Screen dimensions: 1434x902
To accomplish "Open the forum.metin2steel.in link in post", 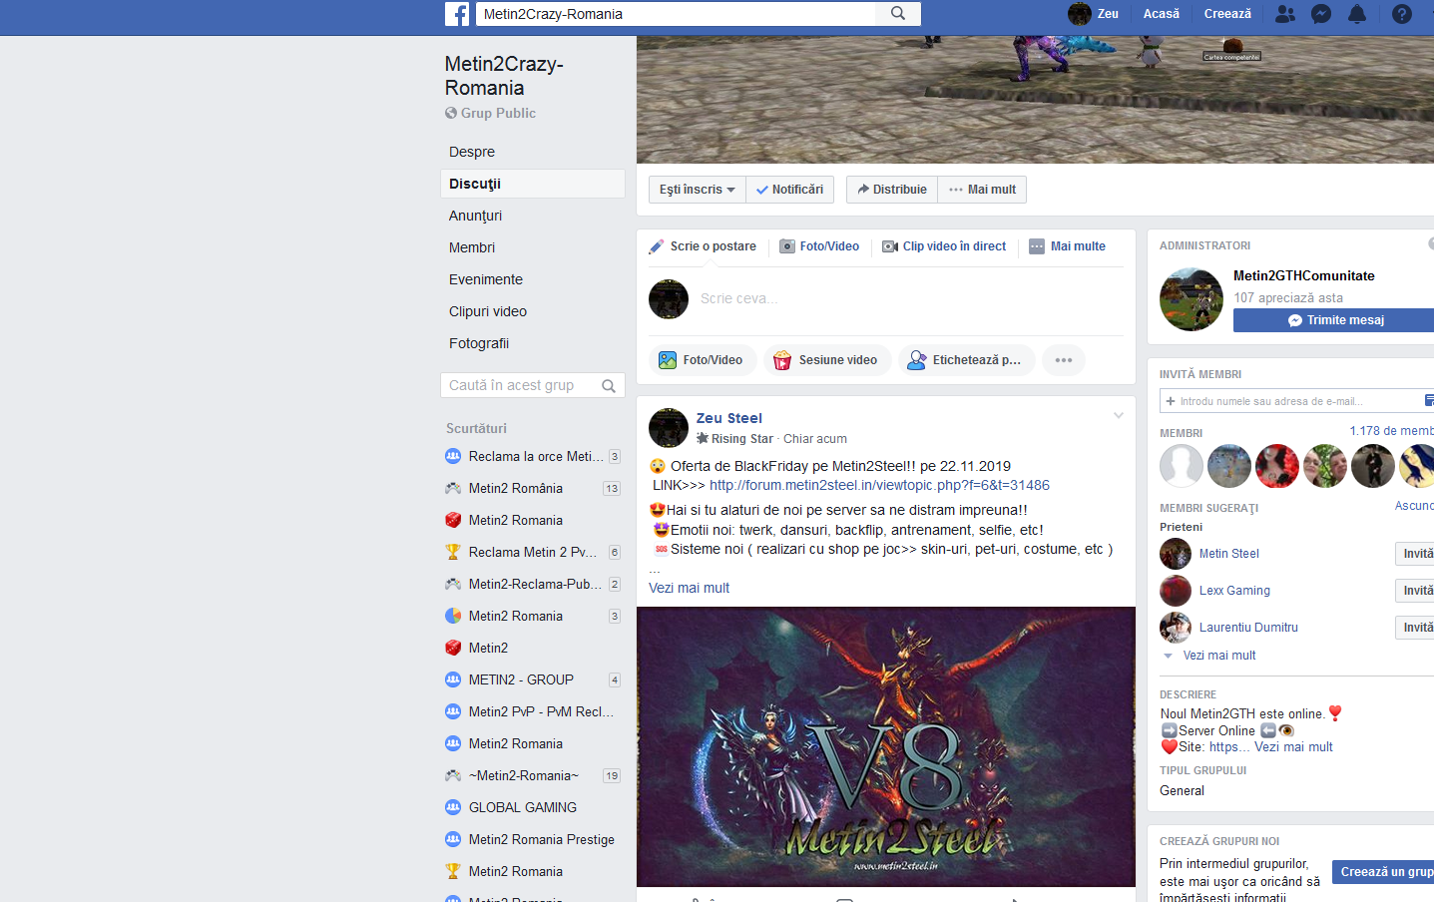I will 879,485.
